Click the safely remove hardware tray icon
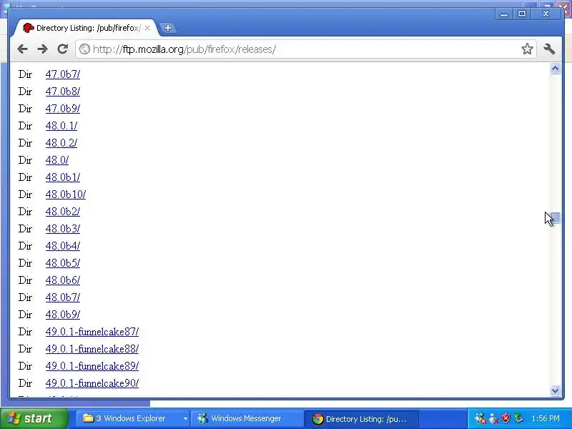The width and height of the screenshot is (572, 429). (x=518, y=418)
